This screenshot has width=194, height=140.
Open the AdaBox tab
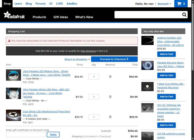pos(72,4)
